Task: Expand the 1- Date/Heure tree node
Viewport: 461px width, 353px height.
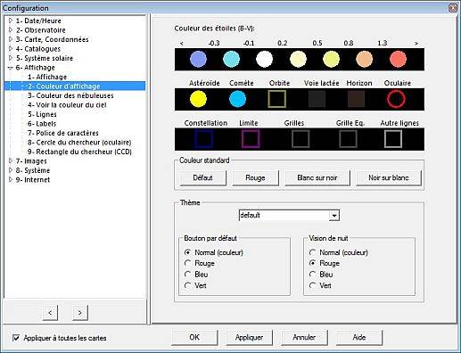Action: coord(11,21)
